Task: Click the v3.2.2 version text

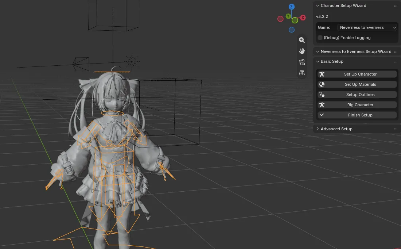Action: (x=322, y=16)
